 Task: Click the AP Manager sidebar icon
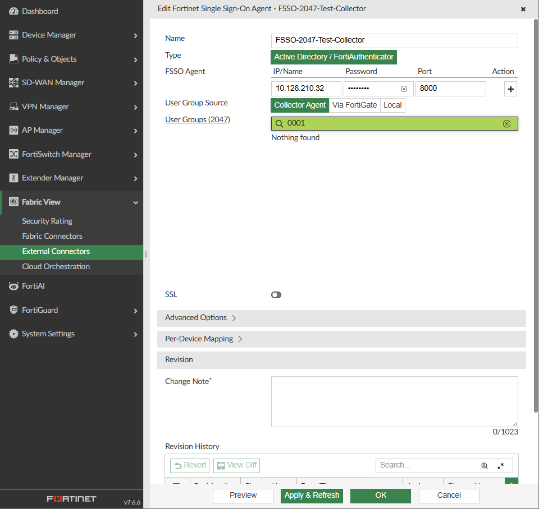(x=13, y=131)
